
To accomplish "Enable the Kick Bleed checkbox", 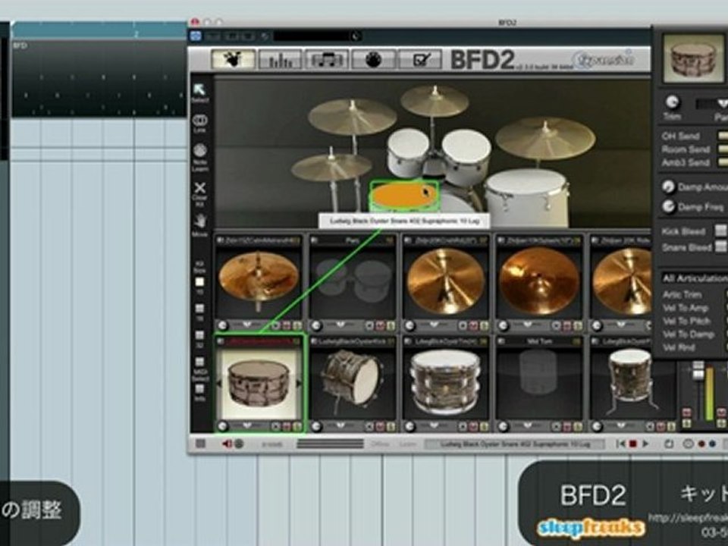I will tap(720, 231).
